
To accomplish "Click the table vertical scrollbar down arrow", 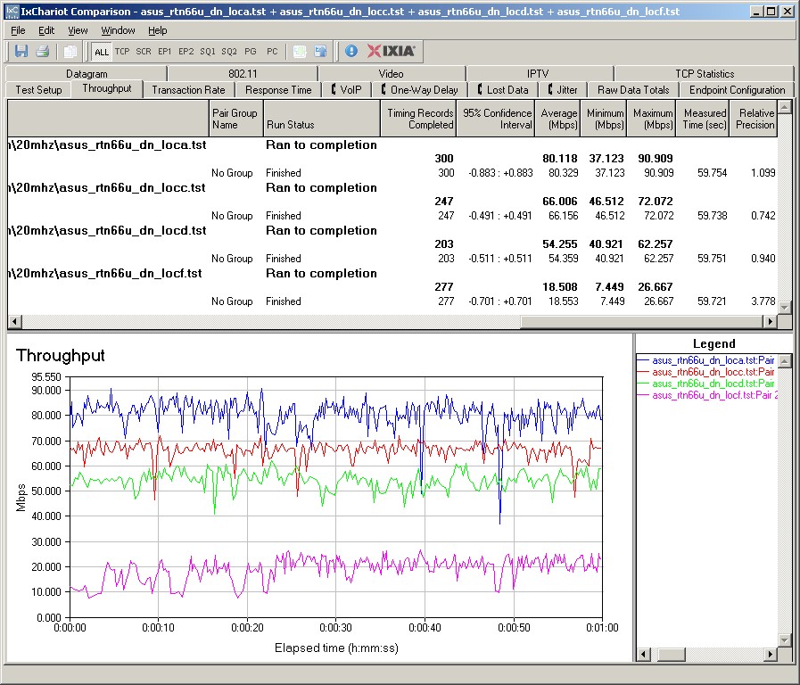I will 785,308.
